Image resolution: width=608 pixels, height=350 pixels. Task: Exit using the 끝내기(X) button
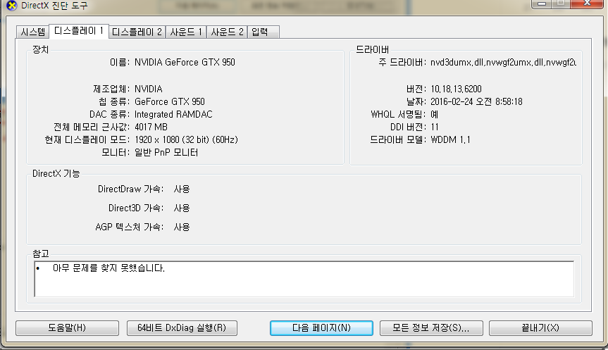coord(542,328)
